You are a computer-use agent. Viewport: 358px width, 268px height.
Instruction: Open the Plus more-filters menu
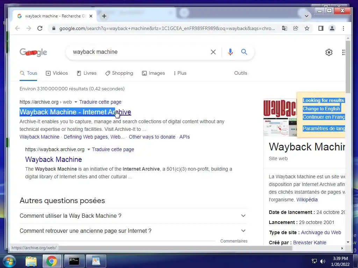[180, 73]
